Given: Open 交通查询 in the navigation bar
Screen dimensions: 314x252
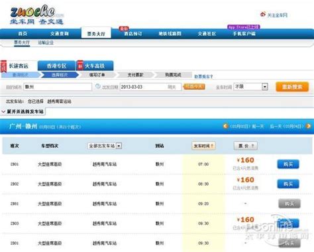Looking at the screenshot, I should coord(60,34).
